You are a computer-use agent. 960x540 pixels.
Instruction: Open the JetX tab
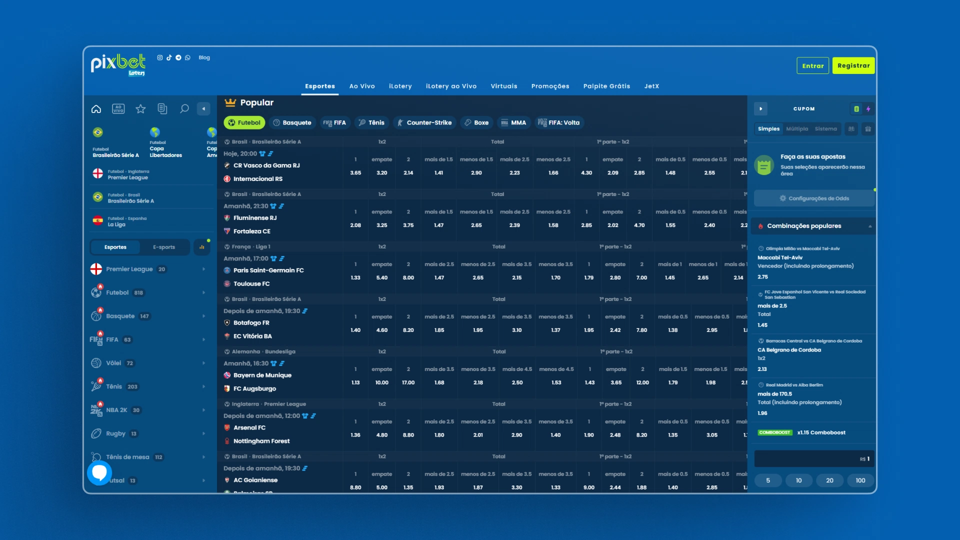[651, 86]
